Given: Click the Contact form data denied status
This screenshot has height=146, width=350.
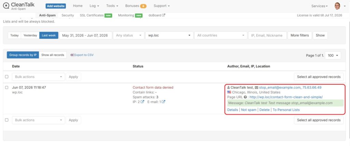Looking at the screenshot, I should 153,87.
